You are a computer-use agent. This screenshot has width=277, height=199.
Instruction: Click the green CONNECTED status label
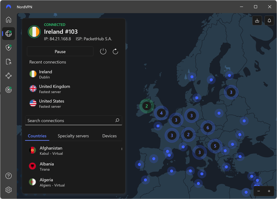tap(55, 25)
